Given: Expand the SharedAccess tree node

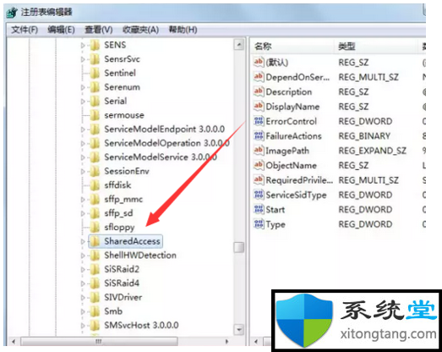Looking at the screenshot, I should coord(83,241).
